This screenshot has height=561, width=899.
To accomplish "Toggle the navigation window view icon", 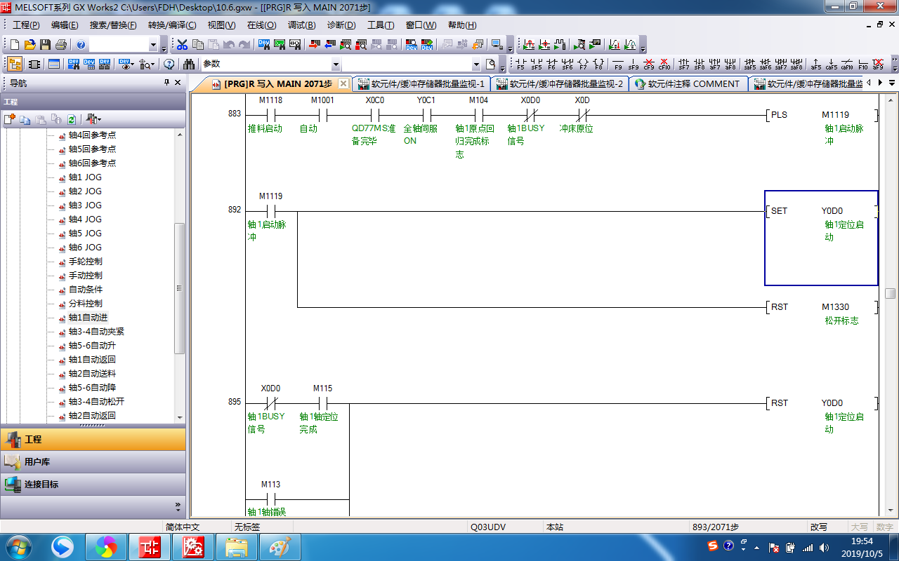I will click(x=15, y=65).
